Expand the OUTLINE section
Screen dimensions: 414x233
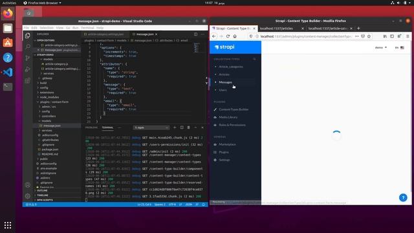[x=42, y=190]
